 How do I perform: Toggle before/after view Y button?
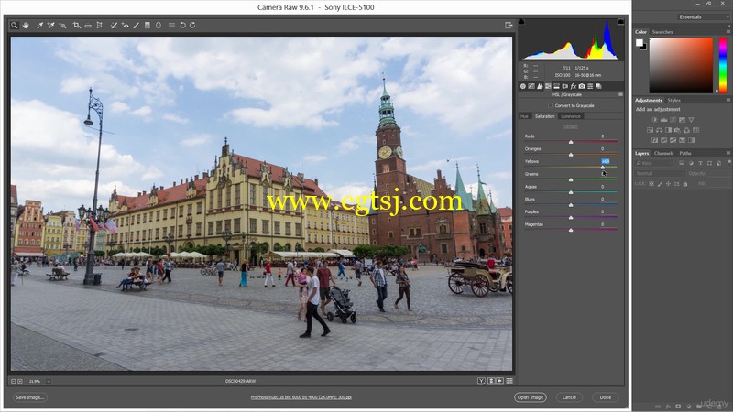481,381
